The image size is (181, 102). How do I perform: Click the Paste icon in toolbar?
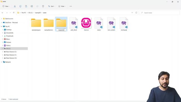[26, 6]
